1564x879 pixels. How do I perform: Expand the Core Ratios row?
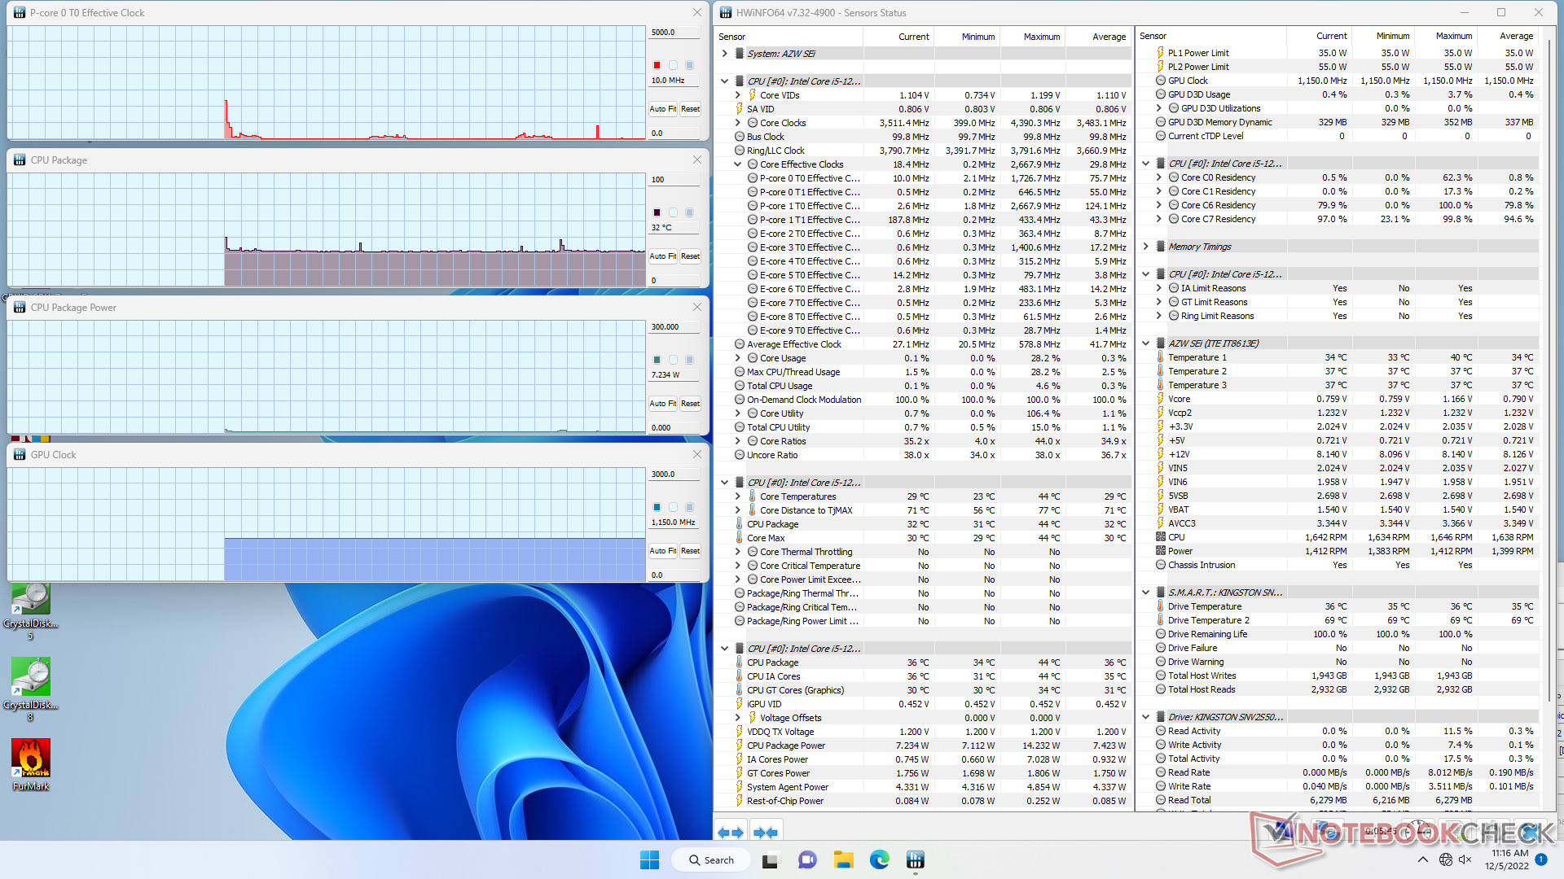(738, 441)
